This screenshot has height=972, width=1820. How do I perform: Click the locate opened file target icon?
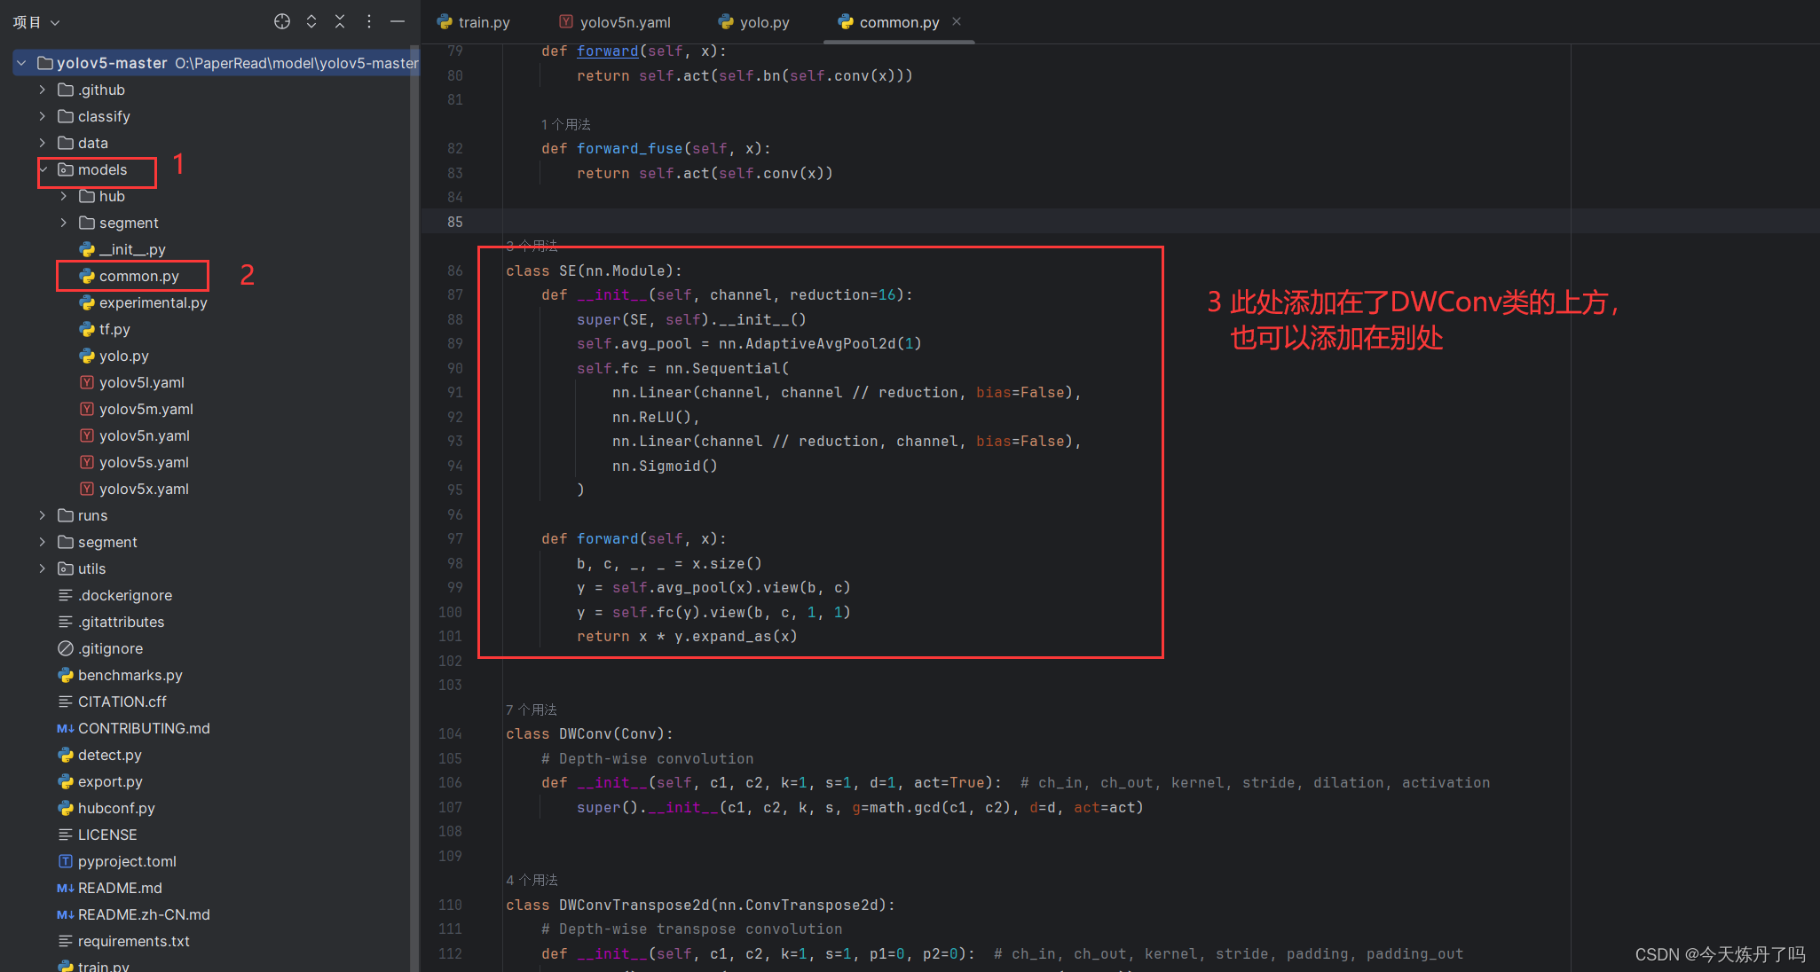pyautogui.click(x=282, y=21)
